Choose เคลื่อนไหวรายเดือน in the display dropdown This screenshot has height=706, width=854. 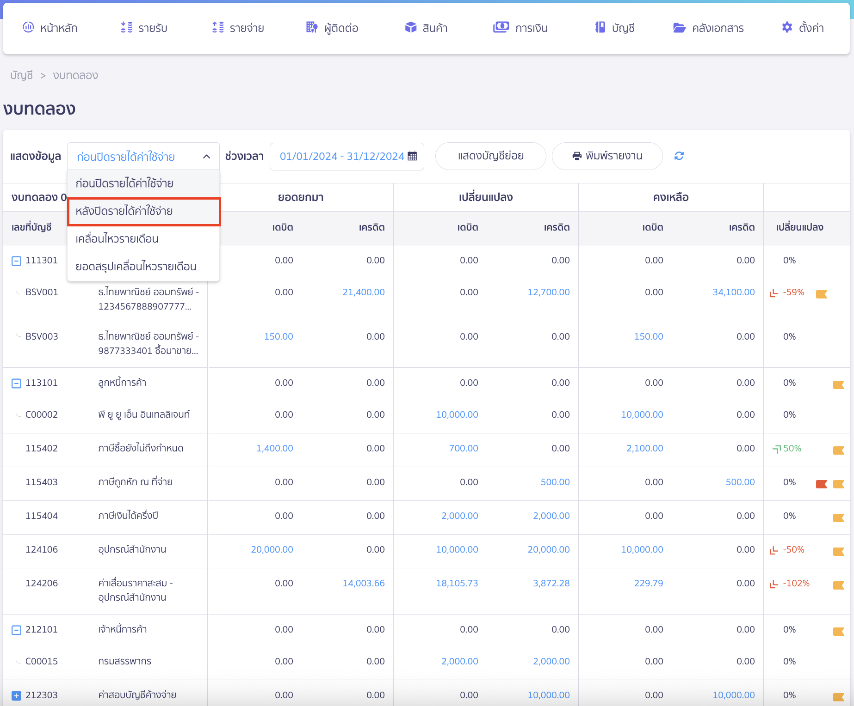click(x=117, y=239)
